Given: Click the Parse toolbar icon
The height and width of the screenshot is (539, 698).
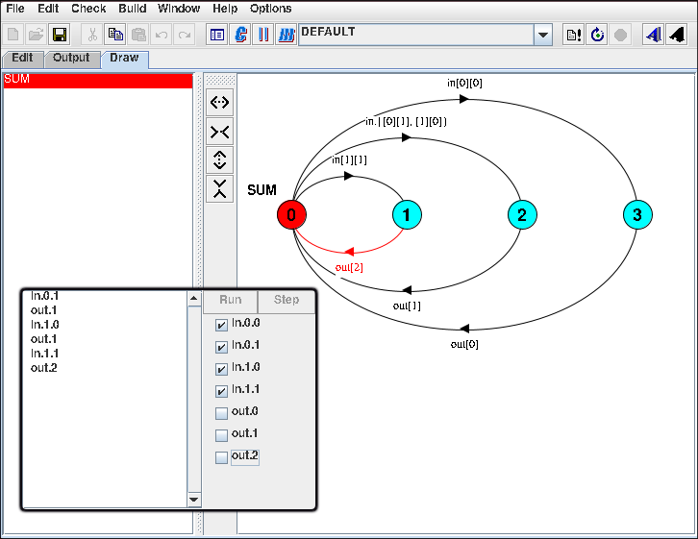Looking at the screenshot, I should 217,35.
